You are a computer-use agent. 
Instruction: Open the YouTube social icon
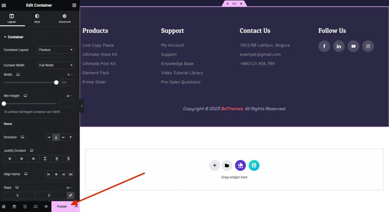click(x=353, y=46)
